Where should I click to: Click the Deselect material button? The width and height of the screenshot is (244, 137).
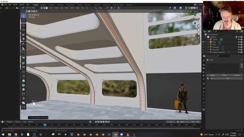pos(237,75)
